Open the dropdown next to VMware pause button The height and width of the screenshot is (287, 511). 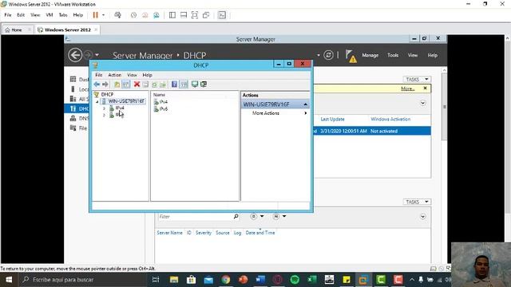(103, 15)
